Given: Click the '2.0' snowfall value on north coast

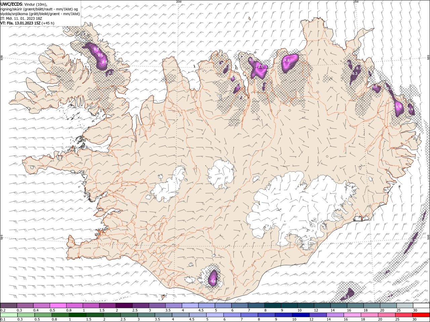Looking at the screenshot, I should pos(260,67).
